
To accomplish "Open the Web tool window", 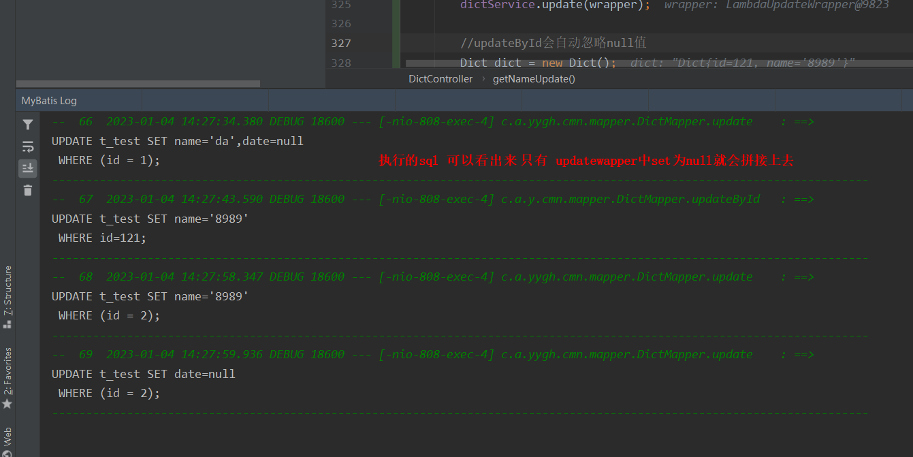I will (8, 436).
